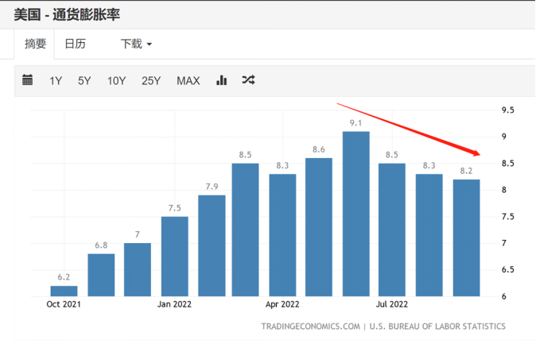Click the 6.8 bar

(101, 275)
